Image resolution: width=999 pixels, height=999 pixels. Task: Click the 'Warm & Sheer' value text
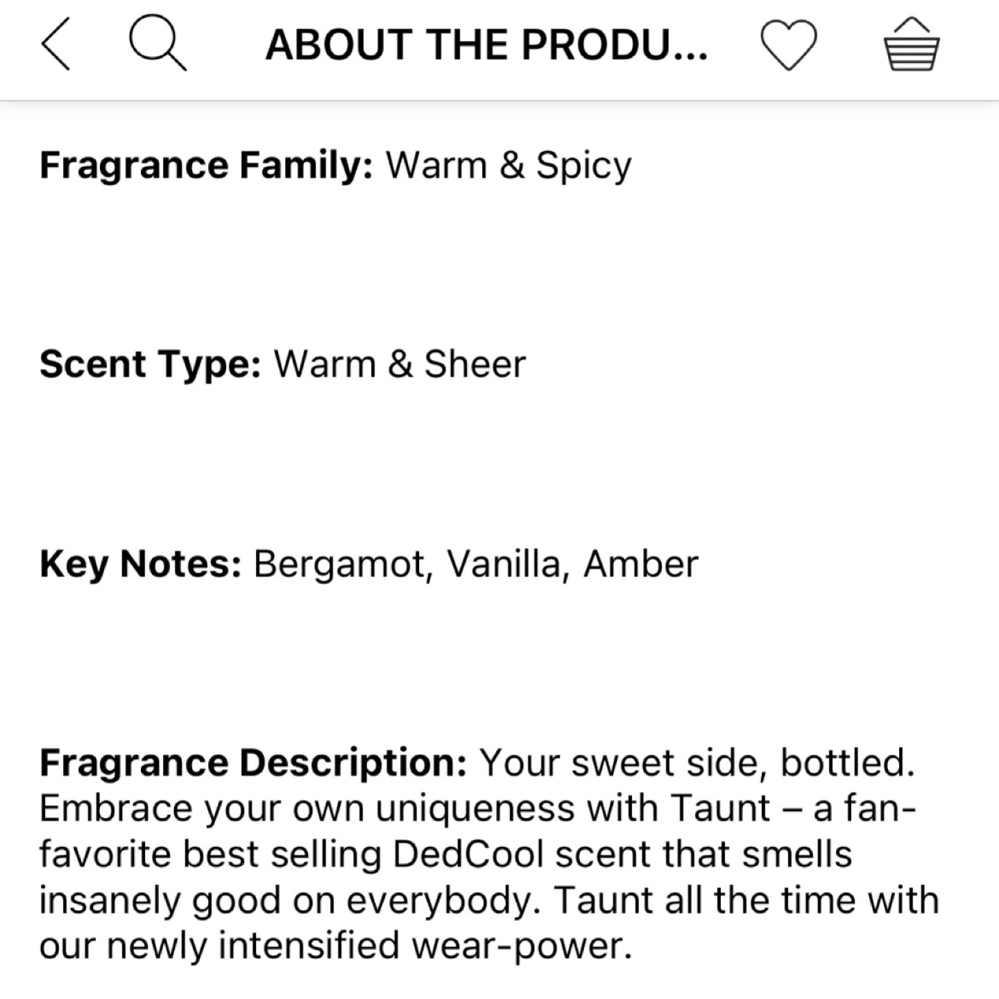click(x=400, y=364)
